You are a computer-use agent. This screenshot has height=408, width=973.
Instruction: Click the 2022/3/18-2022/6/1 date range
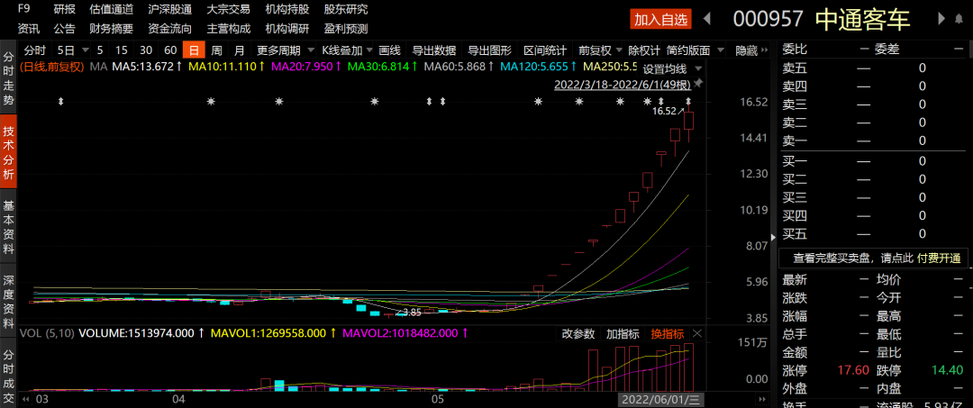tap(622, 85)
